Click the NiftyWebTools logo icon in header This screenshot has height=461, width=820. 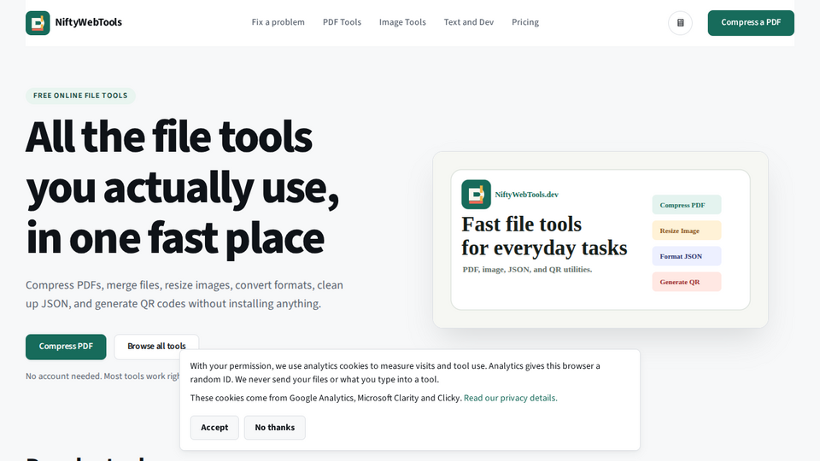coord(38,23)
